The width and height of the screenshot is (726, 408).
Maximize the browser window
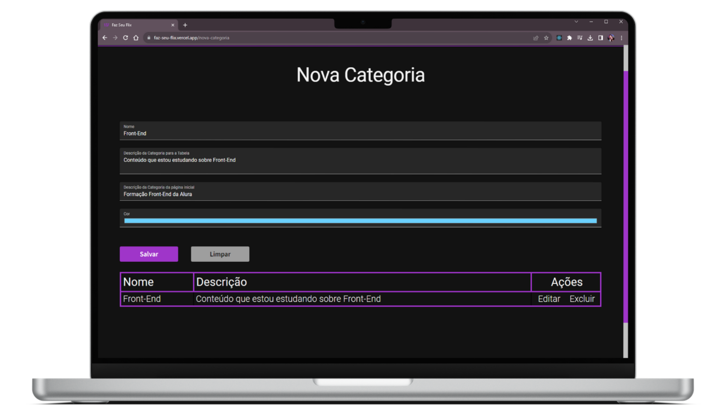point(606,22)
